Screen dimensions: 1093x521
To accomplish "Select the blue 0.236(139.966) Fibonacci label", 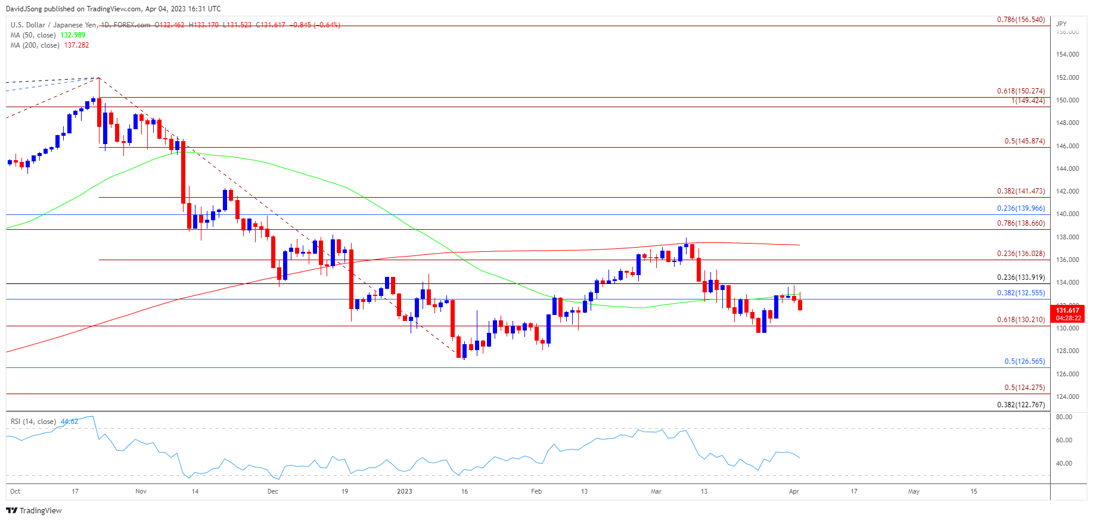I will (x=1021, y=208).
